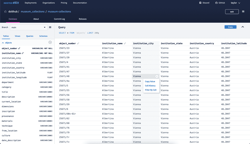Viewport: 250px width, 144px height.
Task: Click the institution_latitude column header
Action: (234, 44)
